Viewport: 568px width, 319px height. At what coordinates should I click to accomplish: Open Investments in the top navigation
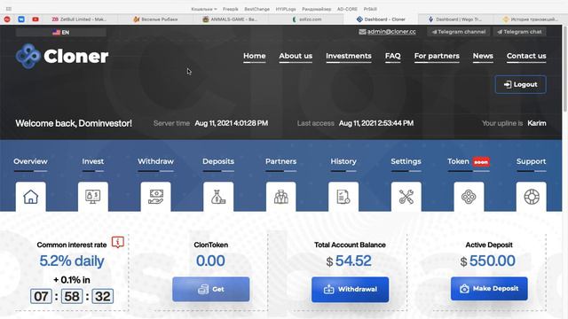point(349,56)
